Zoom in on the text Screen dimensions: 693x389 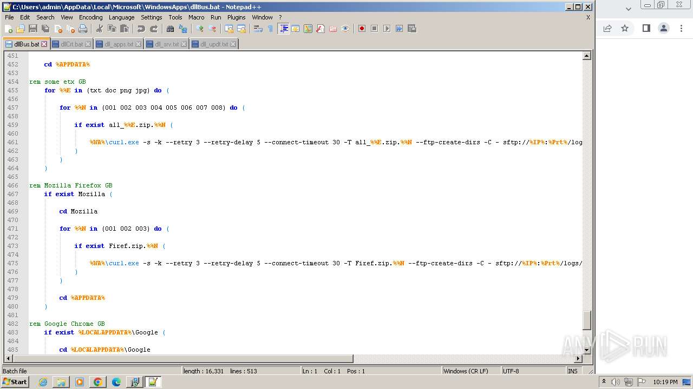coord(200,29)
